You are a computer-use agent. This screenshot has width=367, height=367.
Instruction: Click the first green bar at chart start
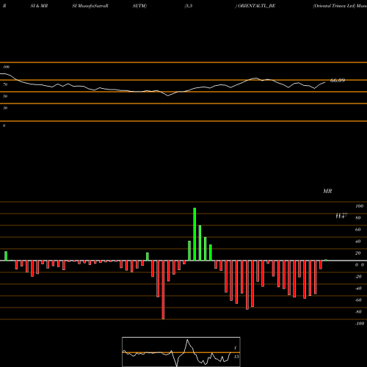6,256
